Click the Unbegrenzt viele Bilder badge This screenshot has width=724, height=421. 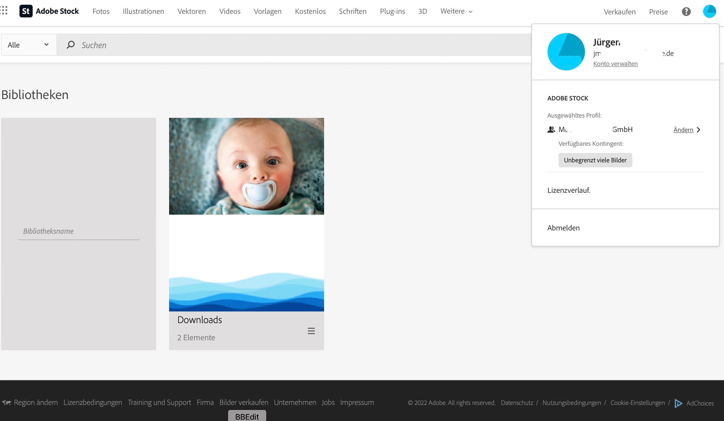[595, 160]
